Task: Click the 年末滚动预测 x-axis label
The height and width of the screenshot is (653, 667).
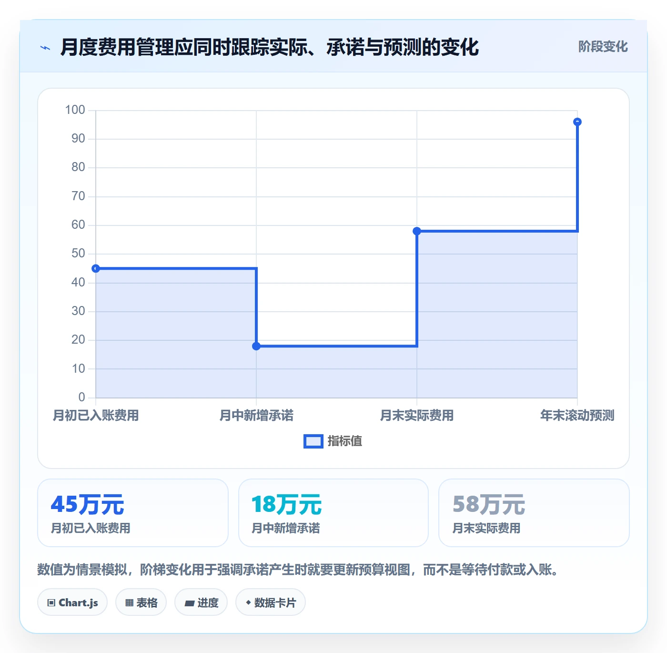Action: [x=577, y=416]
